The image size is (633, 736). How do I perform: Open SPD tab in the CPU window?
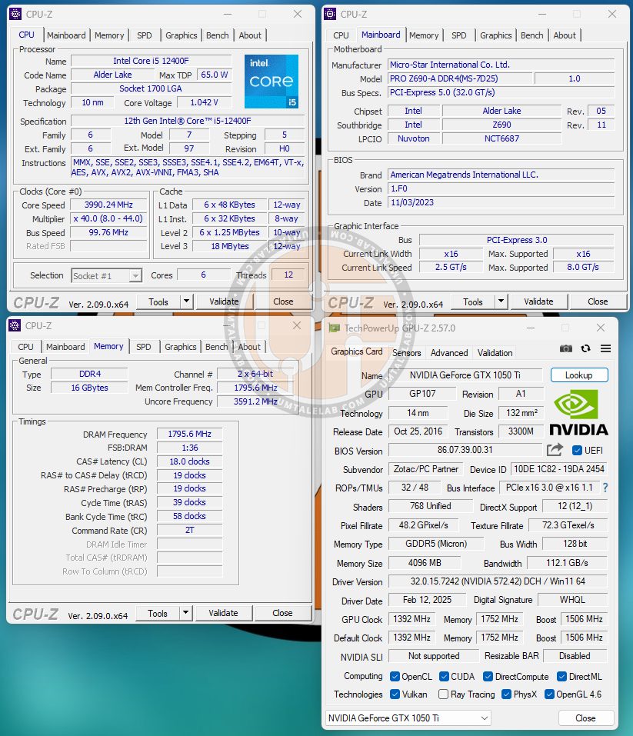pos(144,35)
